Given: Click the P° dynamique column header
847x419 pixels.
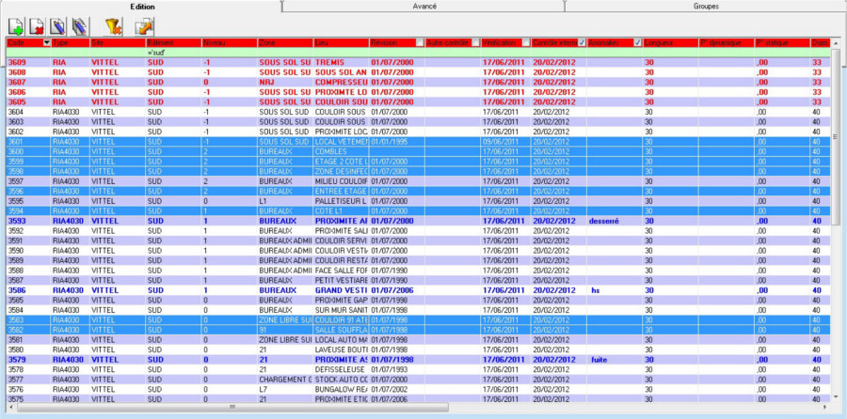Looking at the screenshot, I should tap(726, 42).
